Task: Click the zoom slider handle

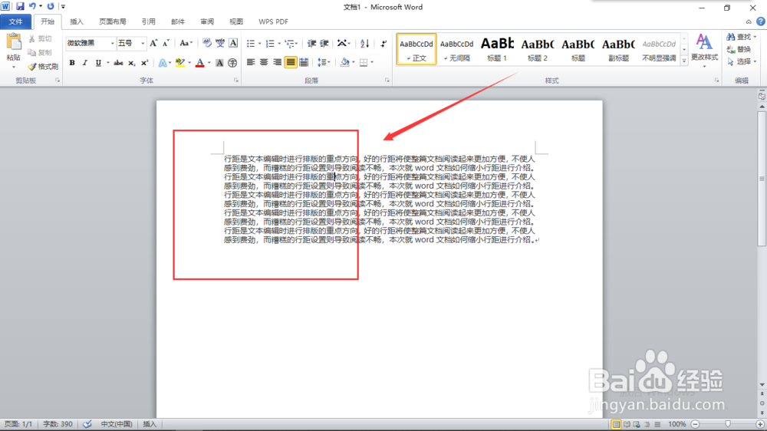Action: click(728, 424)
